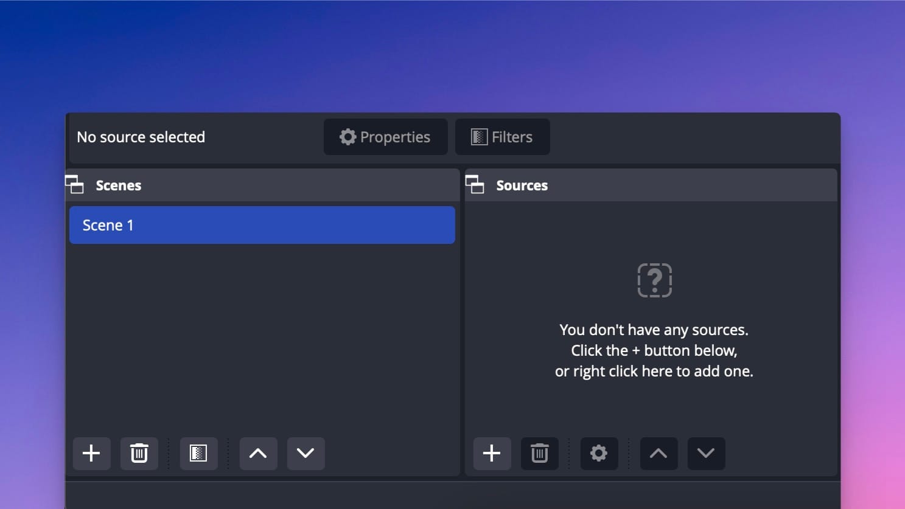The width and height of the screenshot is (905, 509).
Task: Click the Scenes panel layers icon
Action: [x=75, y=184]
